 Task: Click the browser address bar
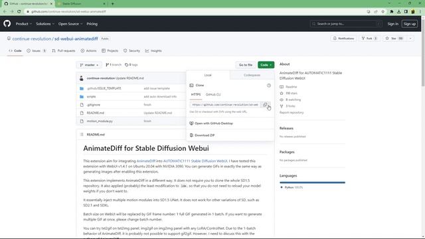(x=195, y=12)
